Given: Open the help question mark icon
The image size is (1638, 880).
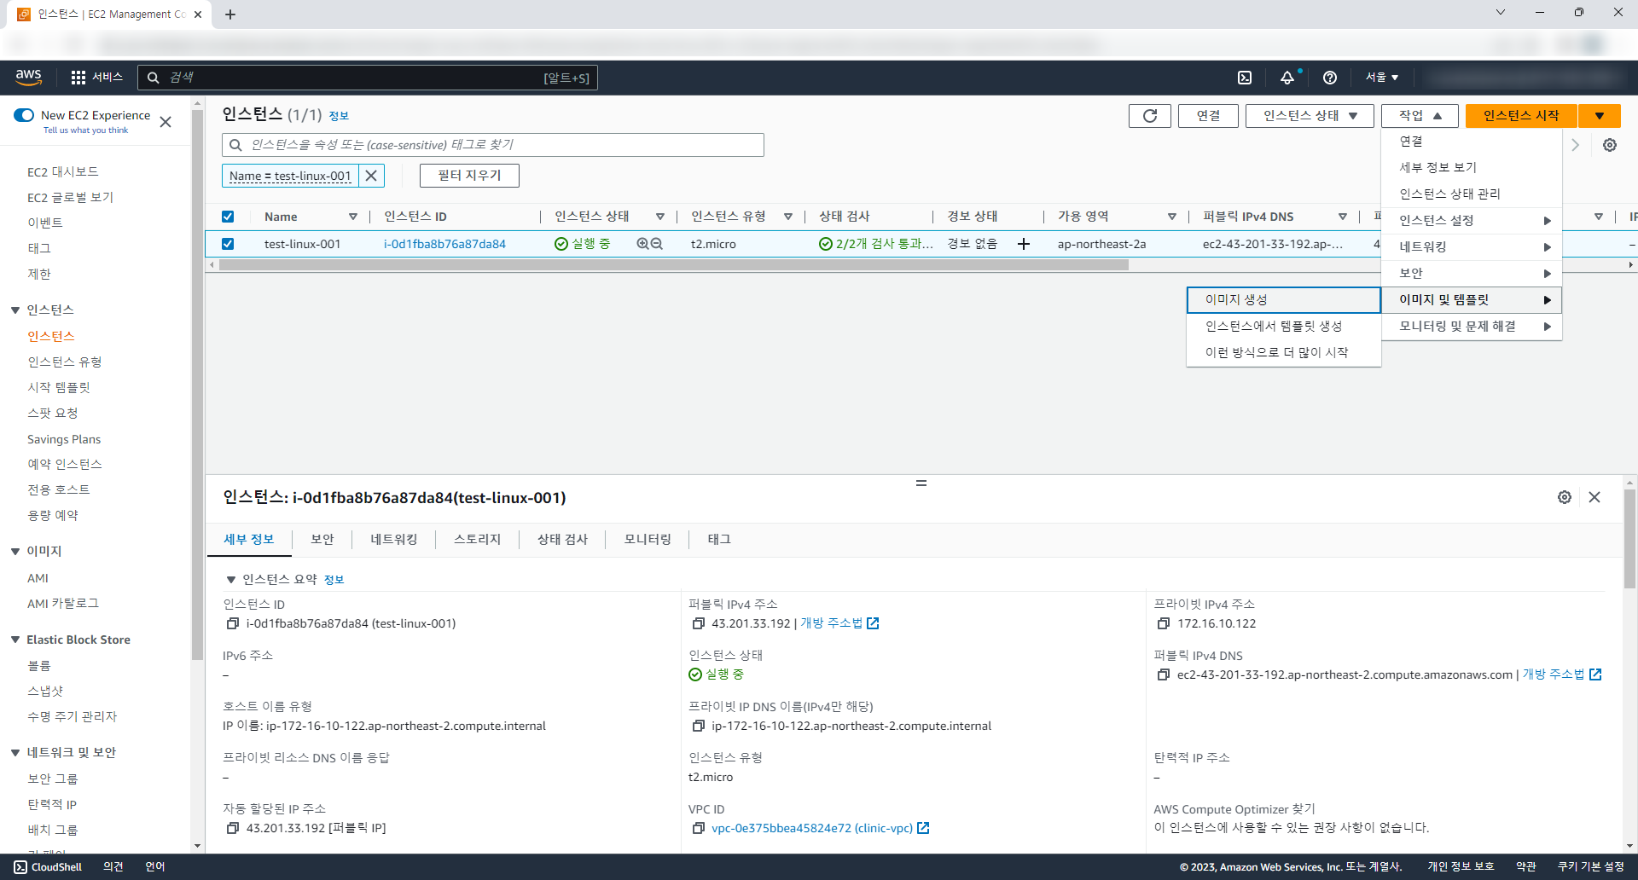Looking at the screenshot, I should coord(1330,78).
